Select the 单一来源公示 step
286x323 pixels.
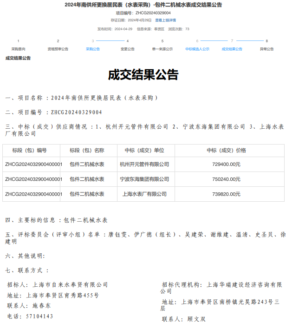[x=162, y=49]
